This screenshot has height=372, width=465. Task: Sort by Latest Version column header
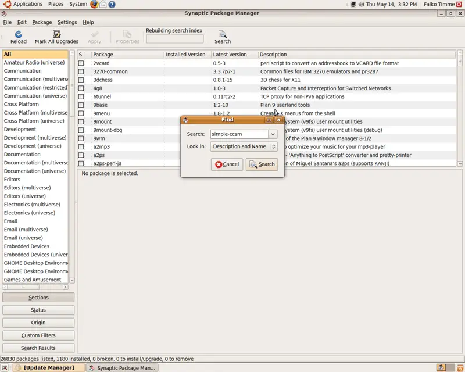(x=234, y=55)
